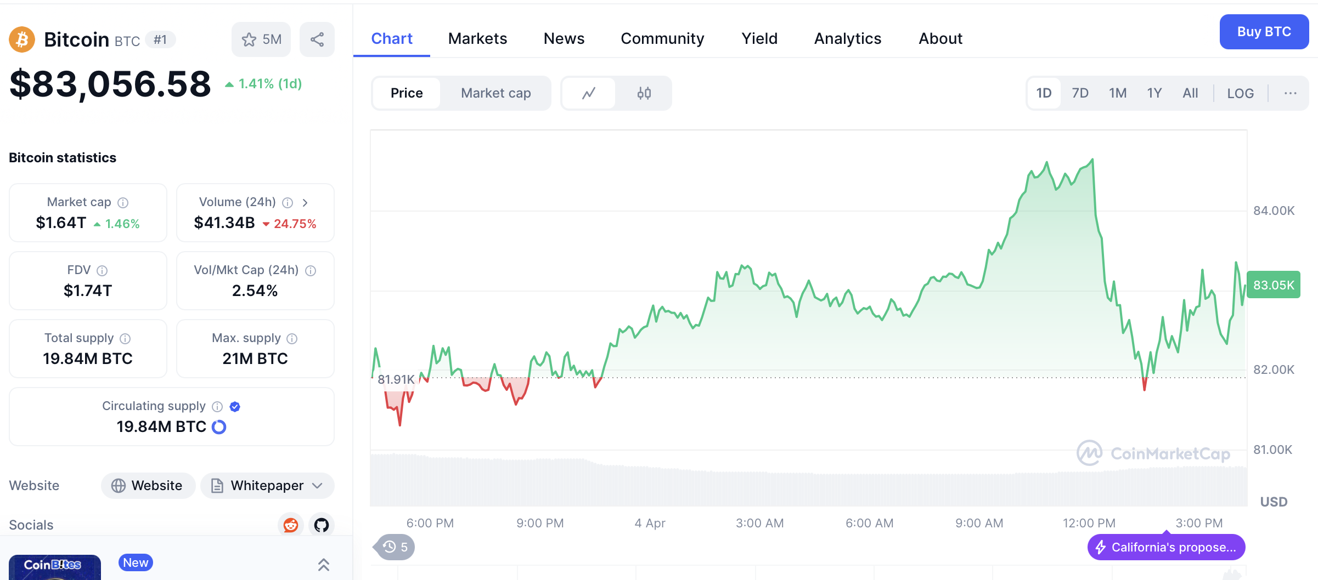Switch to the Analytics tab
Screen dimensions: 1318x580
(847, 38)
